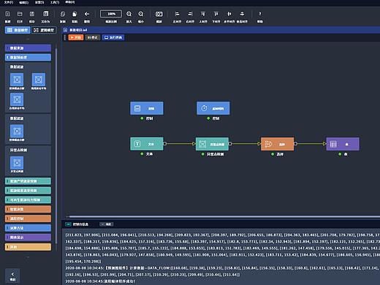Open the third menu bar item
Image resolution: width=380 pixels, height=285 pixels.
pyautogui.click(x=39, y=2)
